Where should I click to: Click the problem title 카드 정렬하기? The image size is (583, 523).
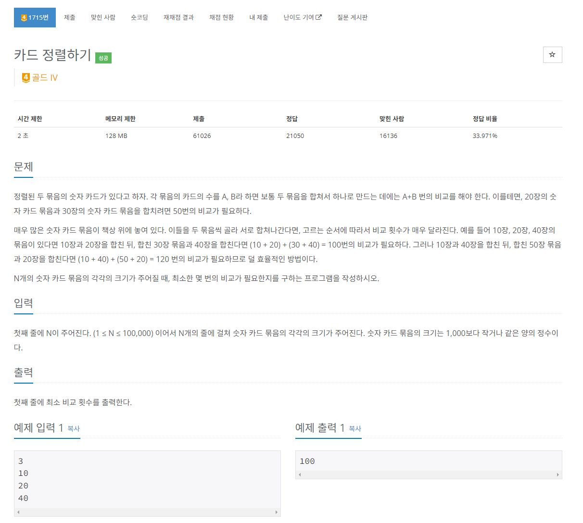(52, 55)
